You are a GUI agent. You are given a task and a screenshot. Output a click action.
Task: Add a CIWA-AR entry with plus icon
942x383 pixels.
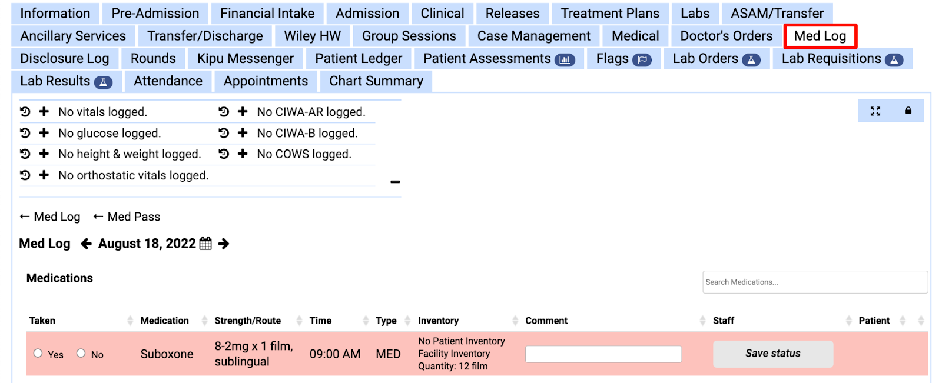point(243,112)
